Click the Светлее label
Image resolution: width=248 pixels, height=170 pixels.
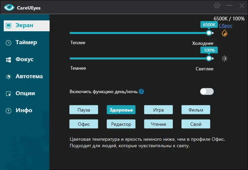[x=205, y=69]
